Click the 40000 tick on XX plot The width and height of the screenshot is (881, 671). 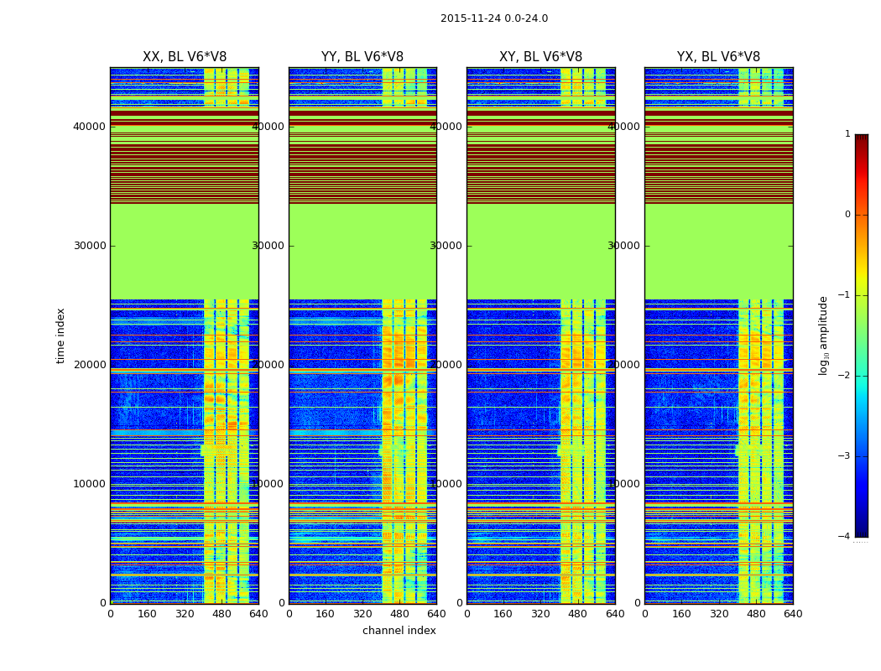pos(89,127)
